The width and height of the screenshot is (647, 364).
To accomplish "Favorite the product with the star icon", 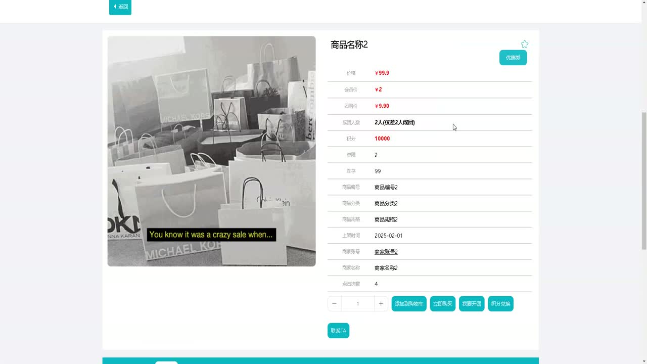I will [x=525, y=44].
